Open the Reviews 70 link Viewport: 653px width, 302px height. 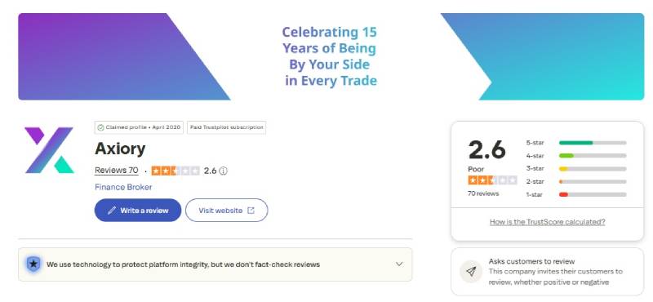point(117,171)
